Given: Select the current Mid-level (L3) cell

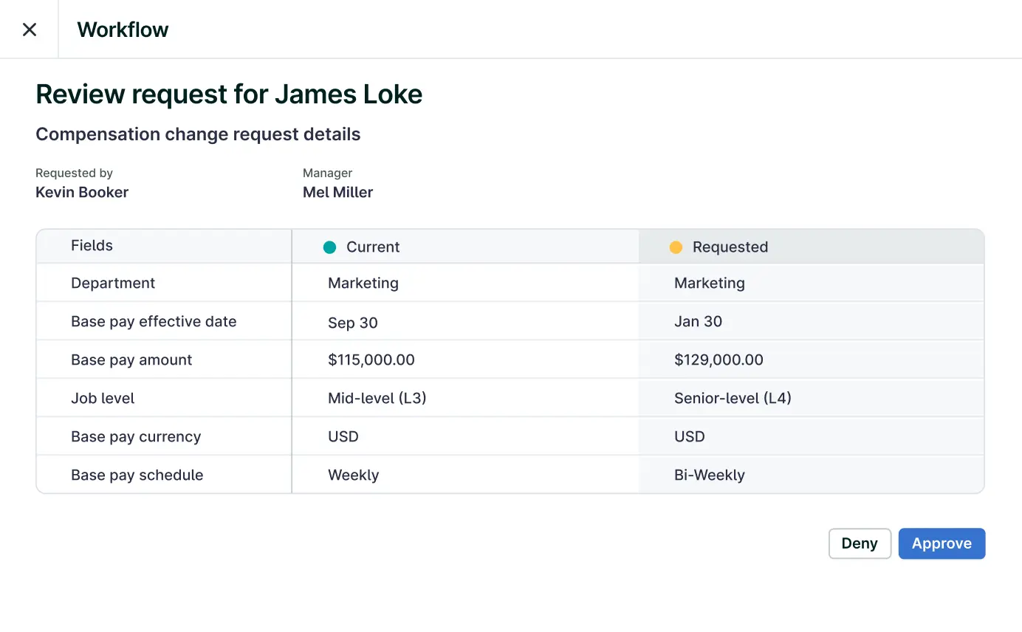Looking at the screenshot, I should click(377, 398).
